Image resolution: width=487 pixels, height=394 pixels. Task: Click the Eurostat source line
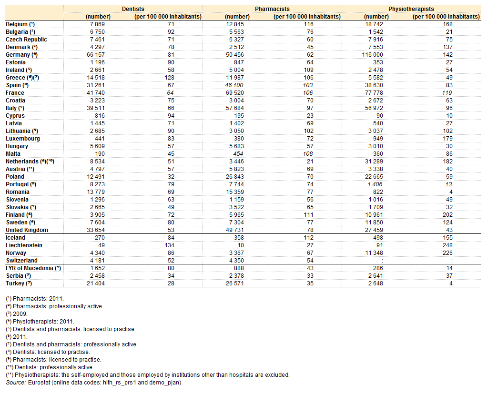(x=93, y=383)
